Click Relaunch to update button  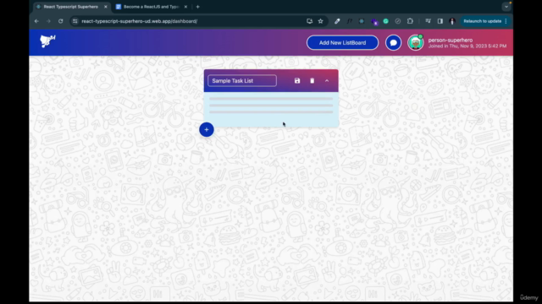482,21
